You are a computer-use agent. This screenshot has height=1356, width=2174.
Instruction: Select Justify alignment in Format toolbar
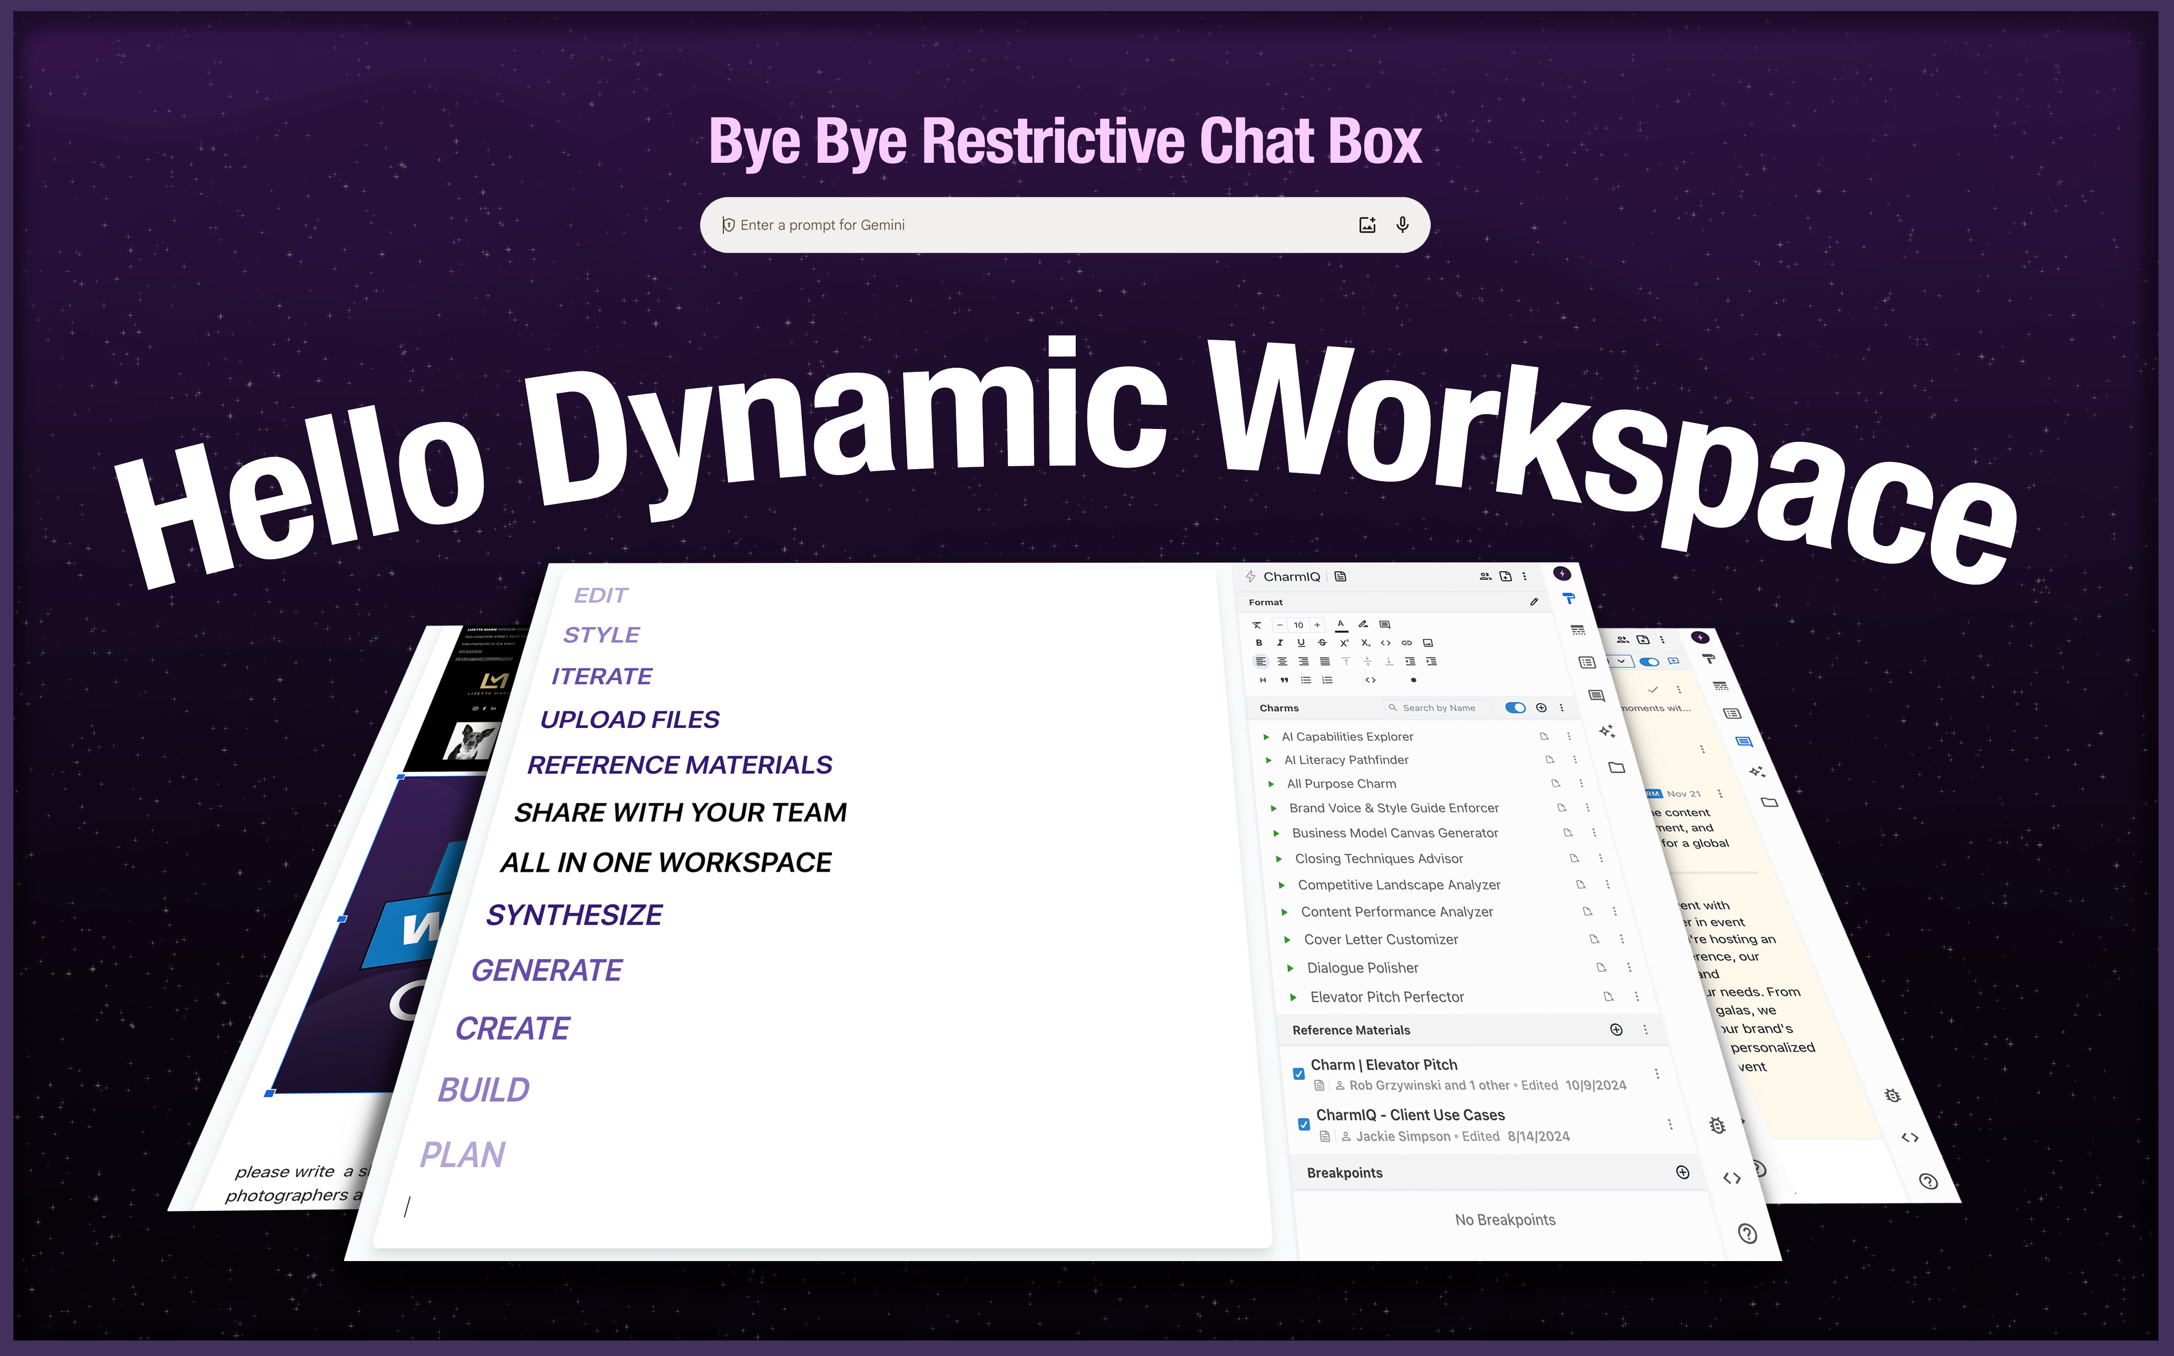tap(1325, 662)
